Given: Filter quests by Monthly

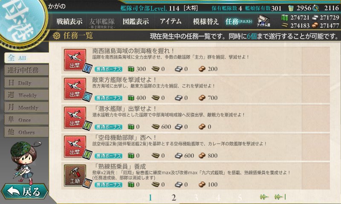Looking at the screenshot, I should coord(26,107).
